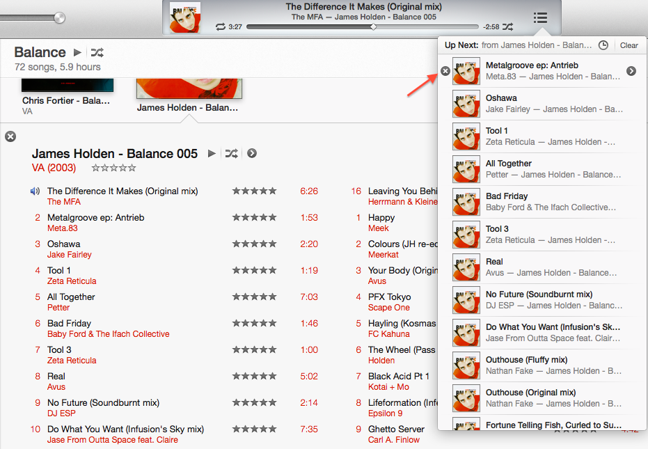Set star rating on the Bad Friday track row
The image size is (648, 449).
pyautogui.click(x=254, y=323)
